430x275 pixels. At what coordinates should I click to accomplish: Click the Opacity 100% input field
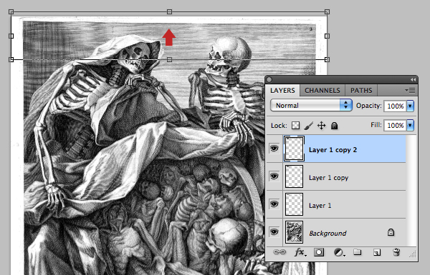pos(396,106)
